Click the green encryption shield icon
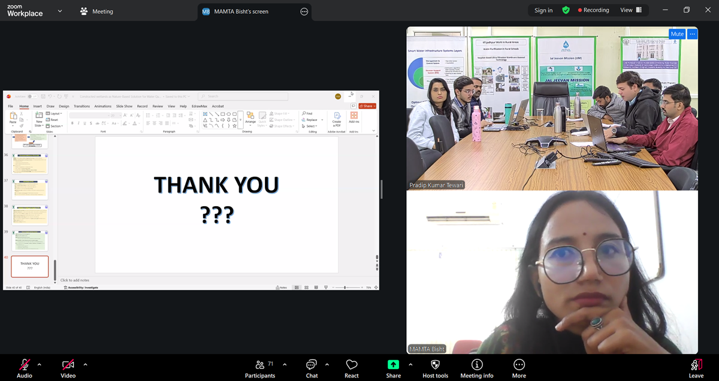The height and width of the screenshot is (381, 719). 566,10
